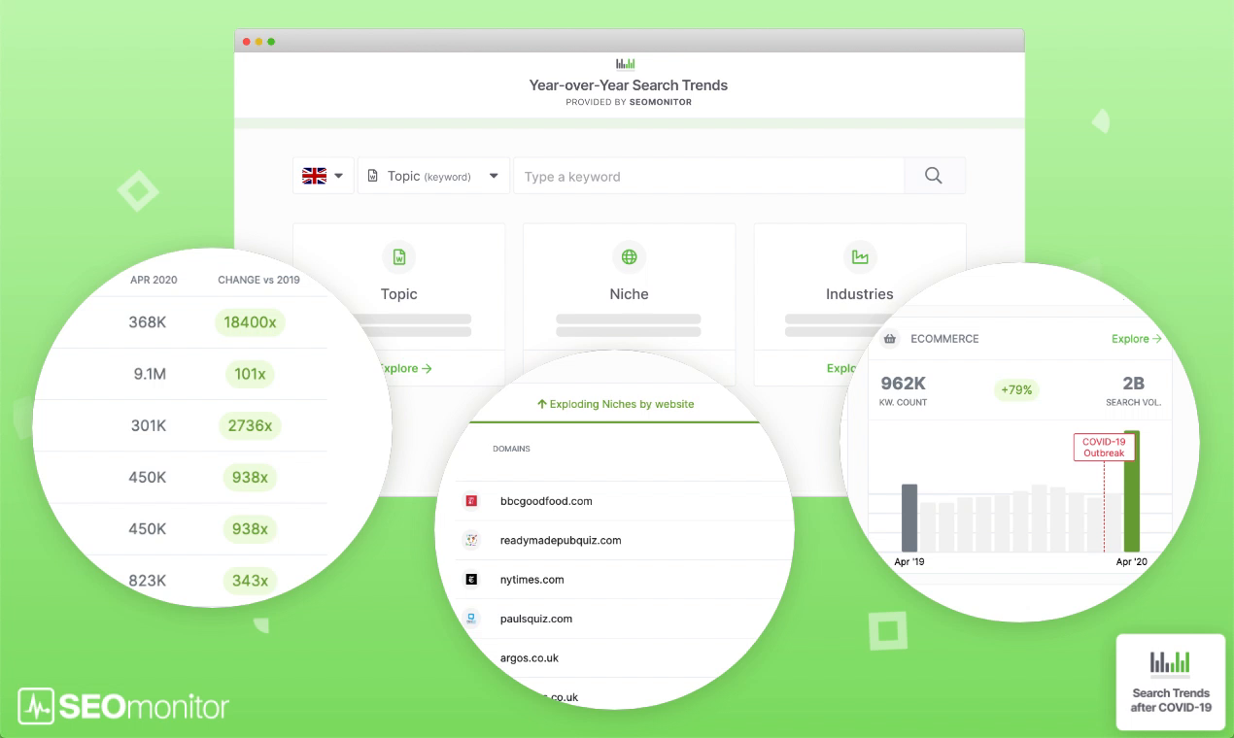The image size is (1234, 738).
Task: Click the green +79% change badge
Action: coord(1015,389)
